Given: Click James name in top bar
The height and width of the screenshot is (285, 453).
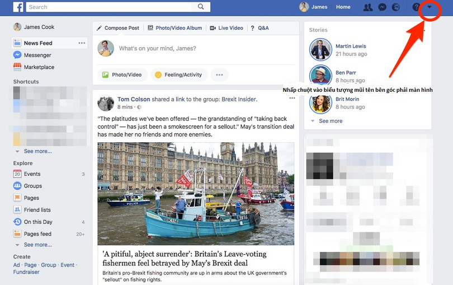Looking at the screenshot, I should pyautogui.click(x=319, y=7).
